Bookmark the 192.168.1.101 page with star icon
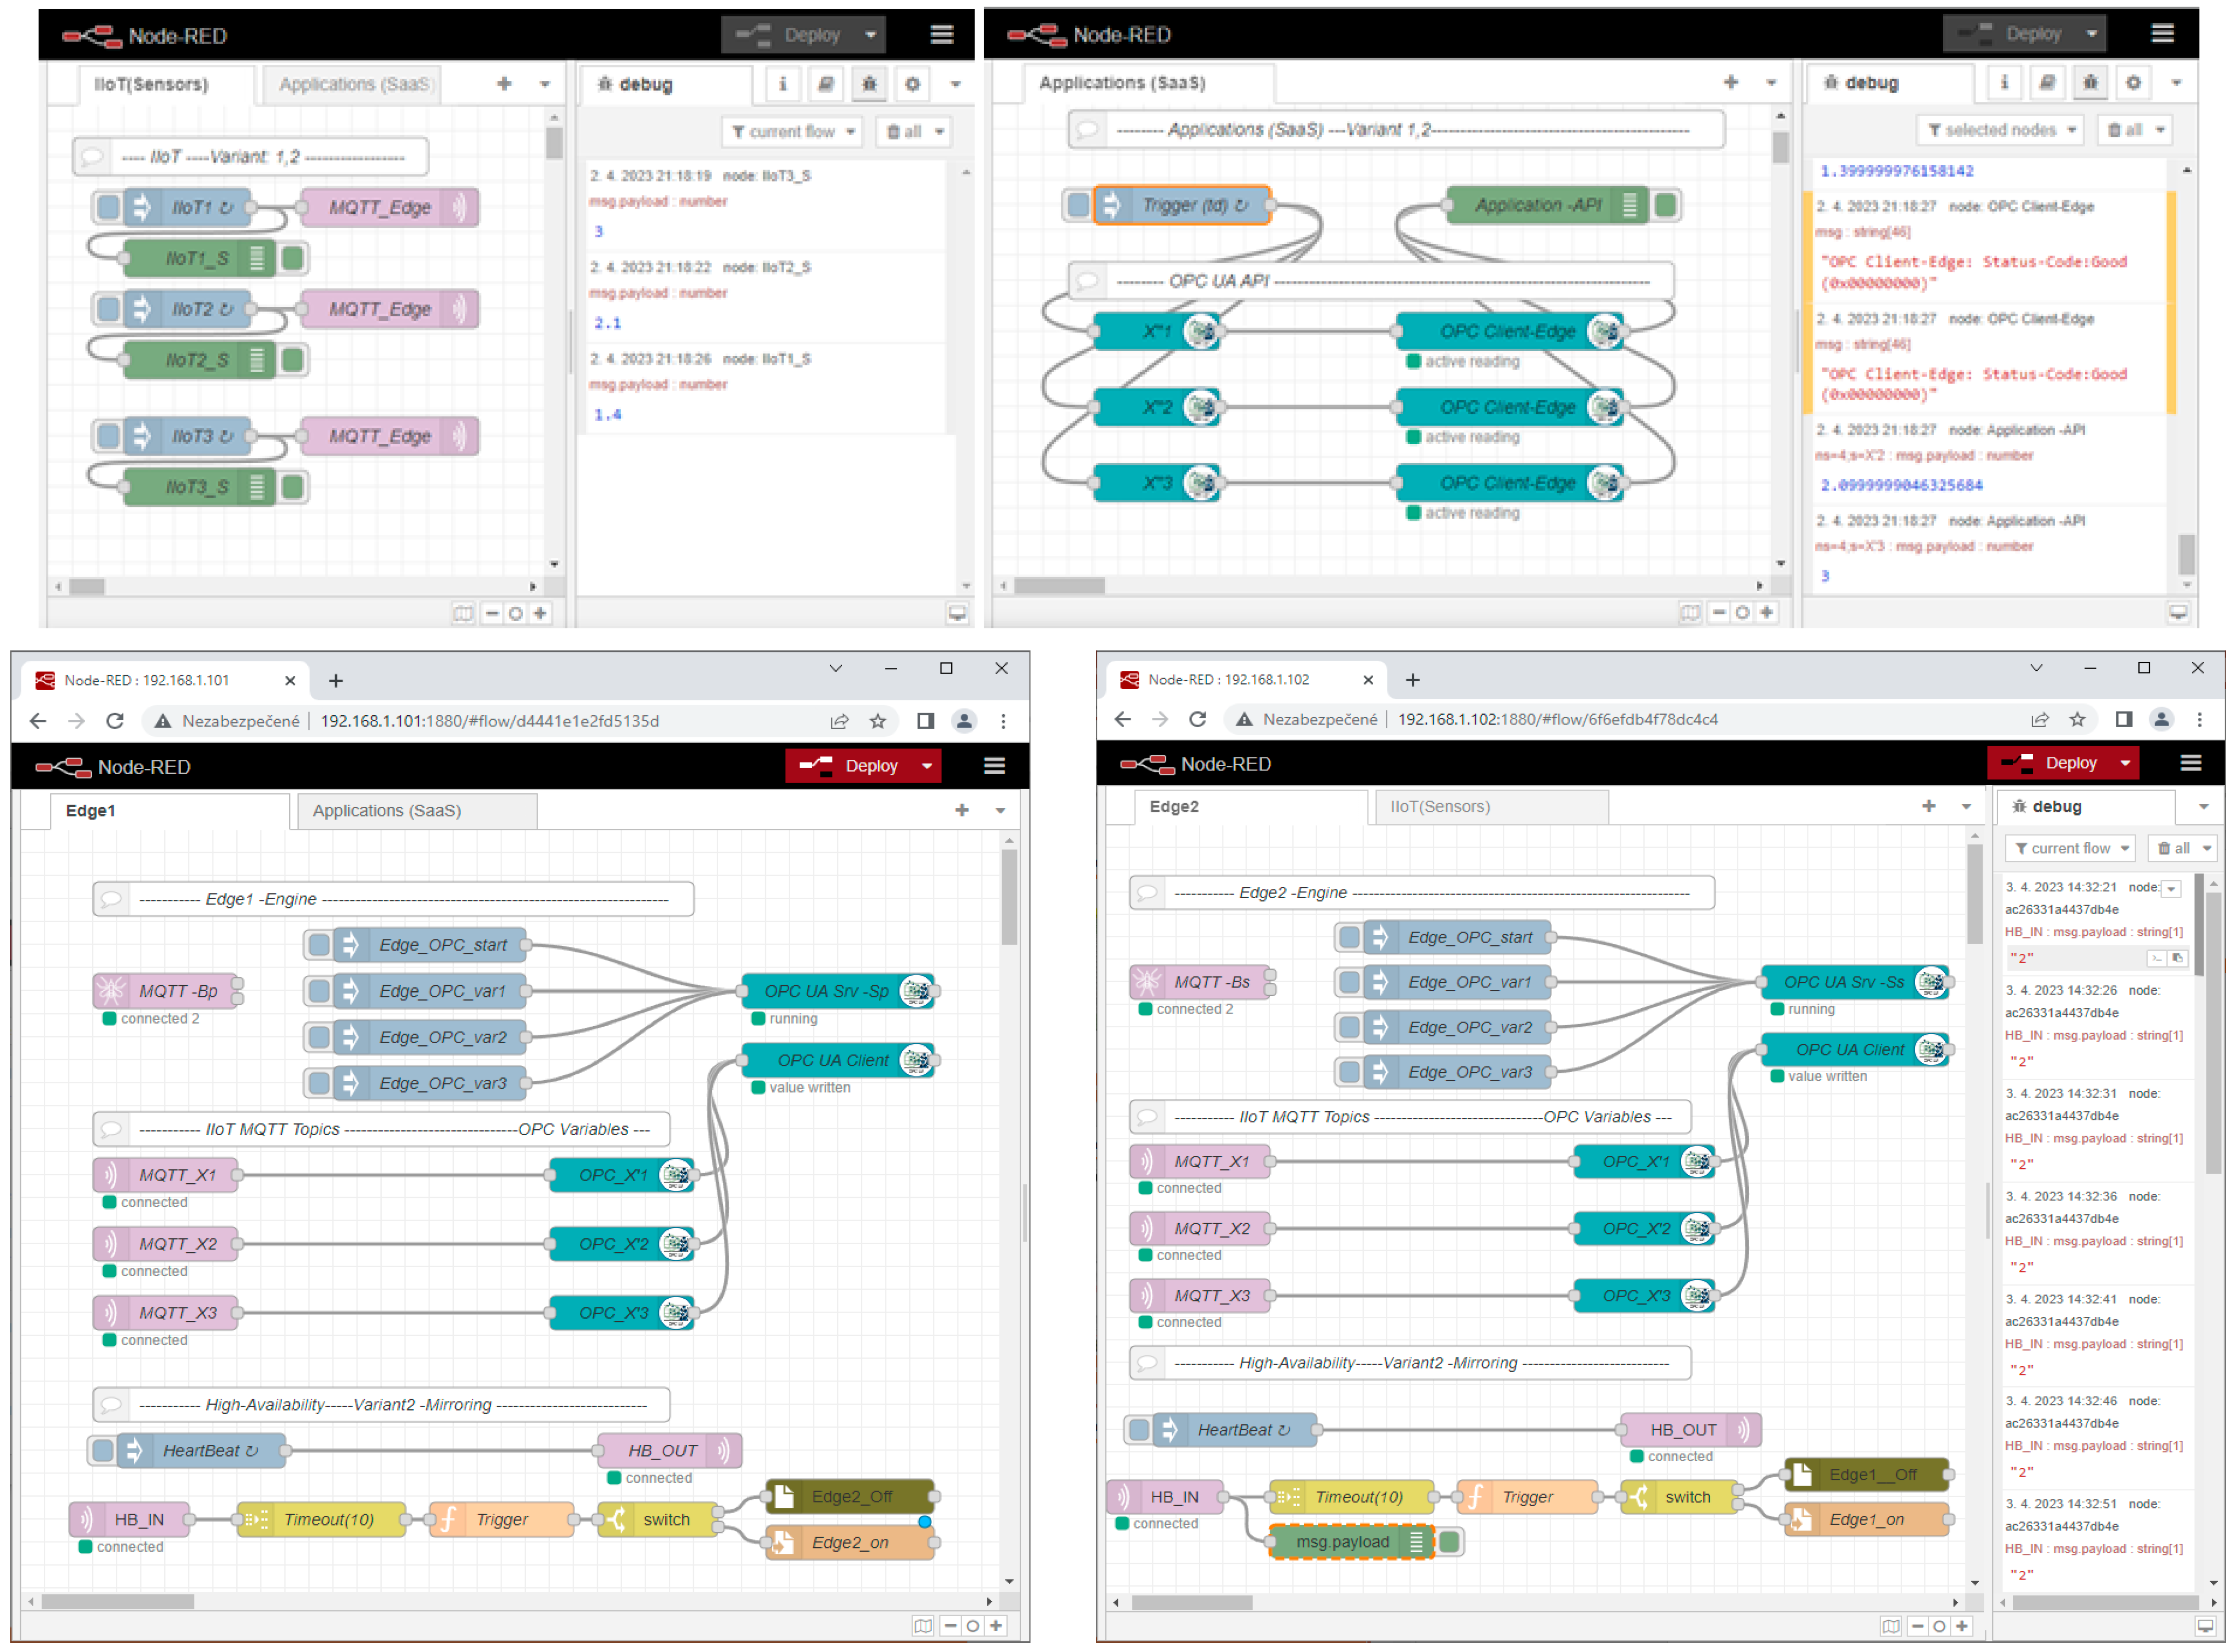 (877, 721)
